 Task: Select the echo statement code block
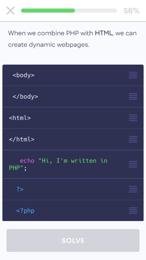[x=73, y=164]
